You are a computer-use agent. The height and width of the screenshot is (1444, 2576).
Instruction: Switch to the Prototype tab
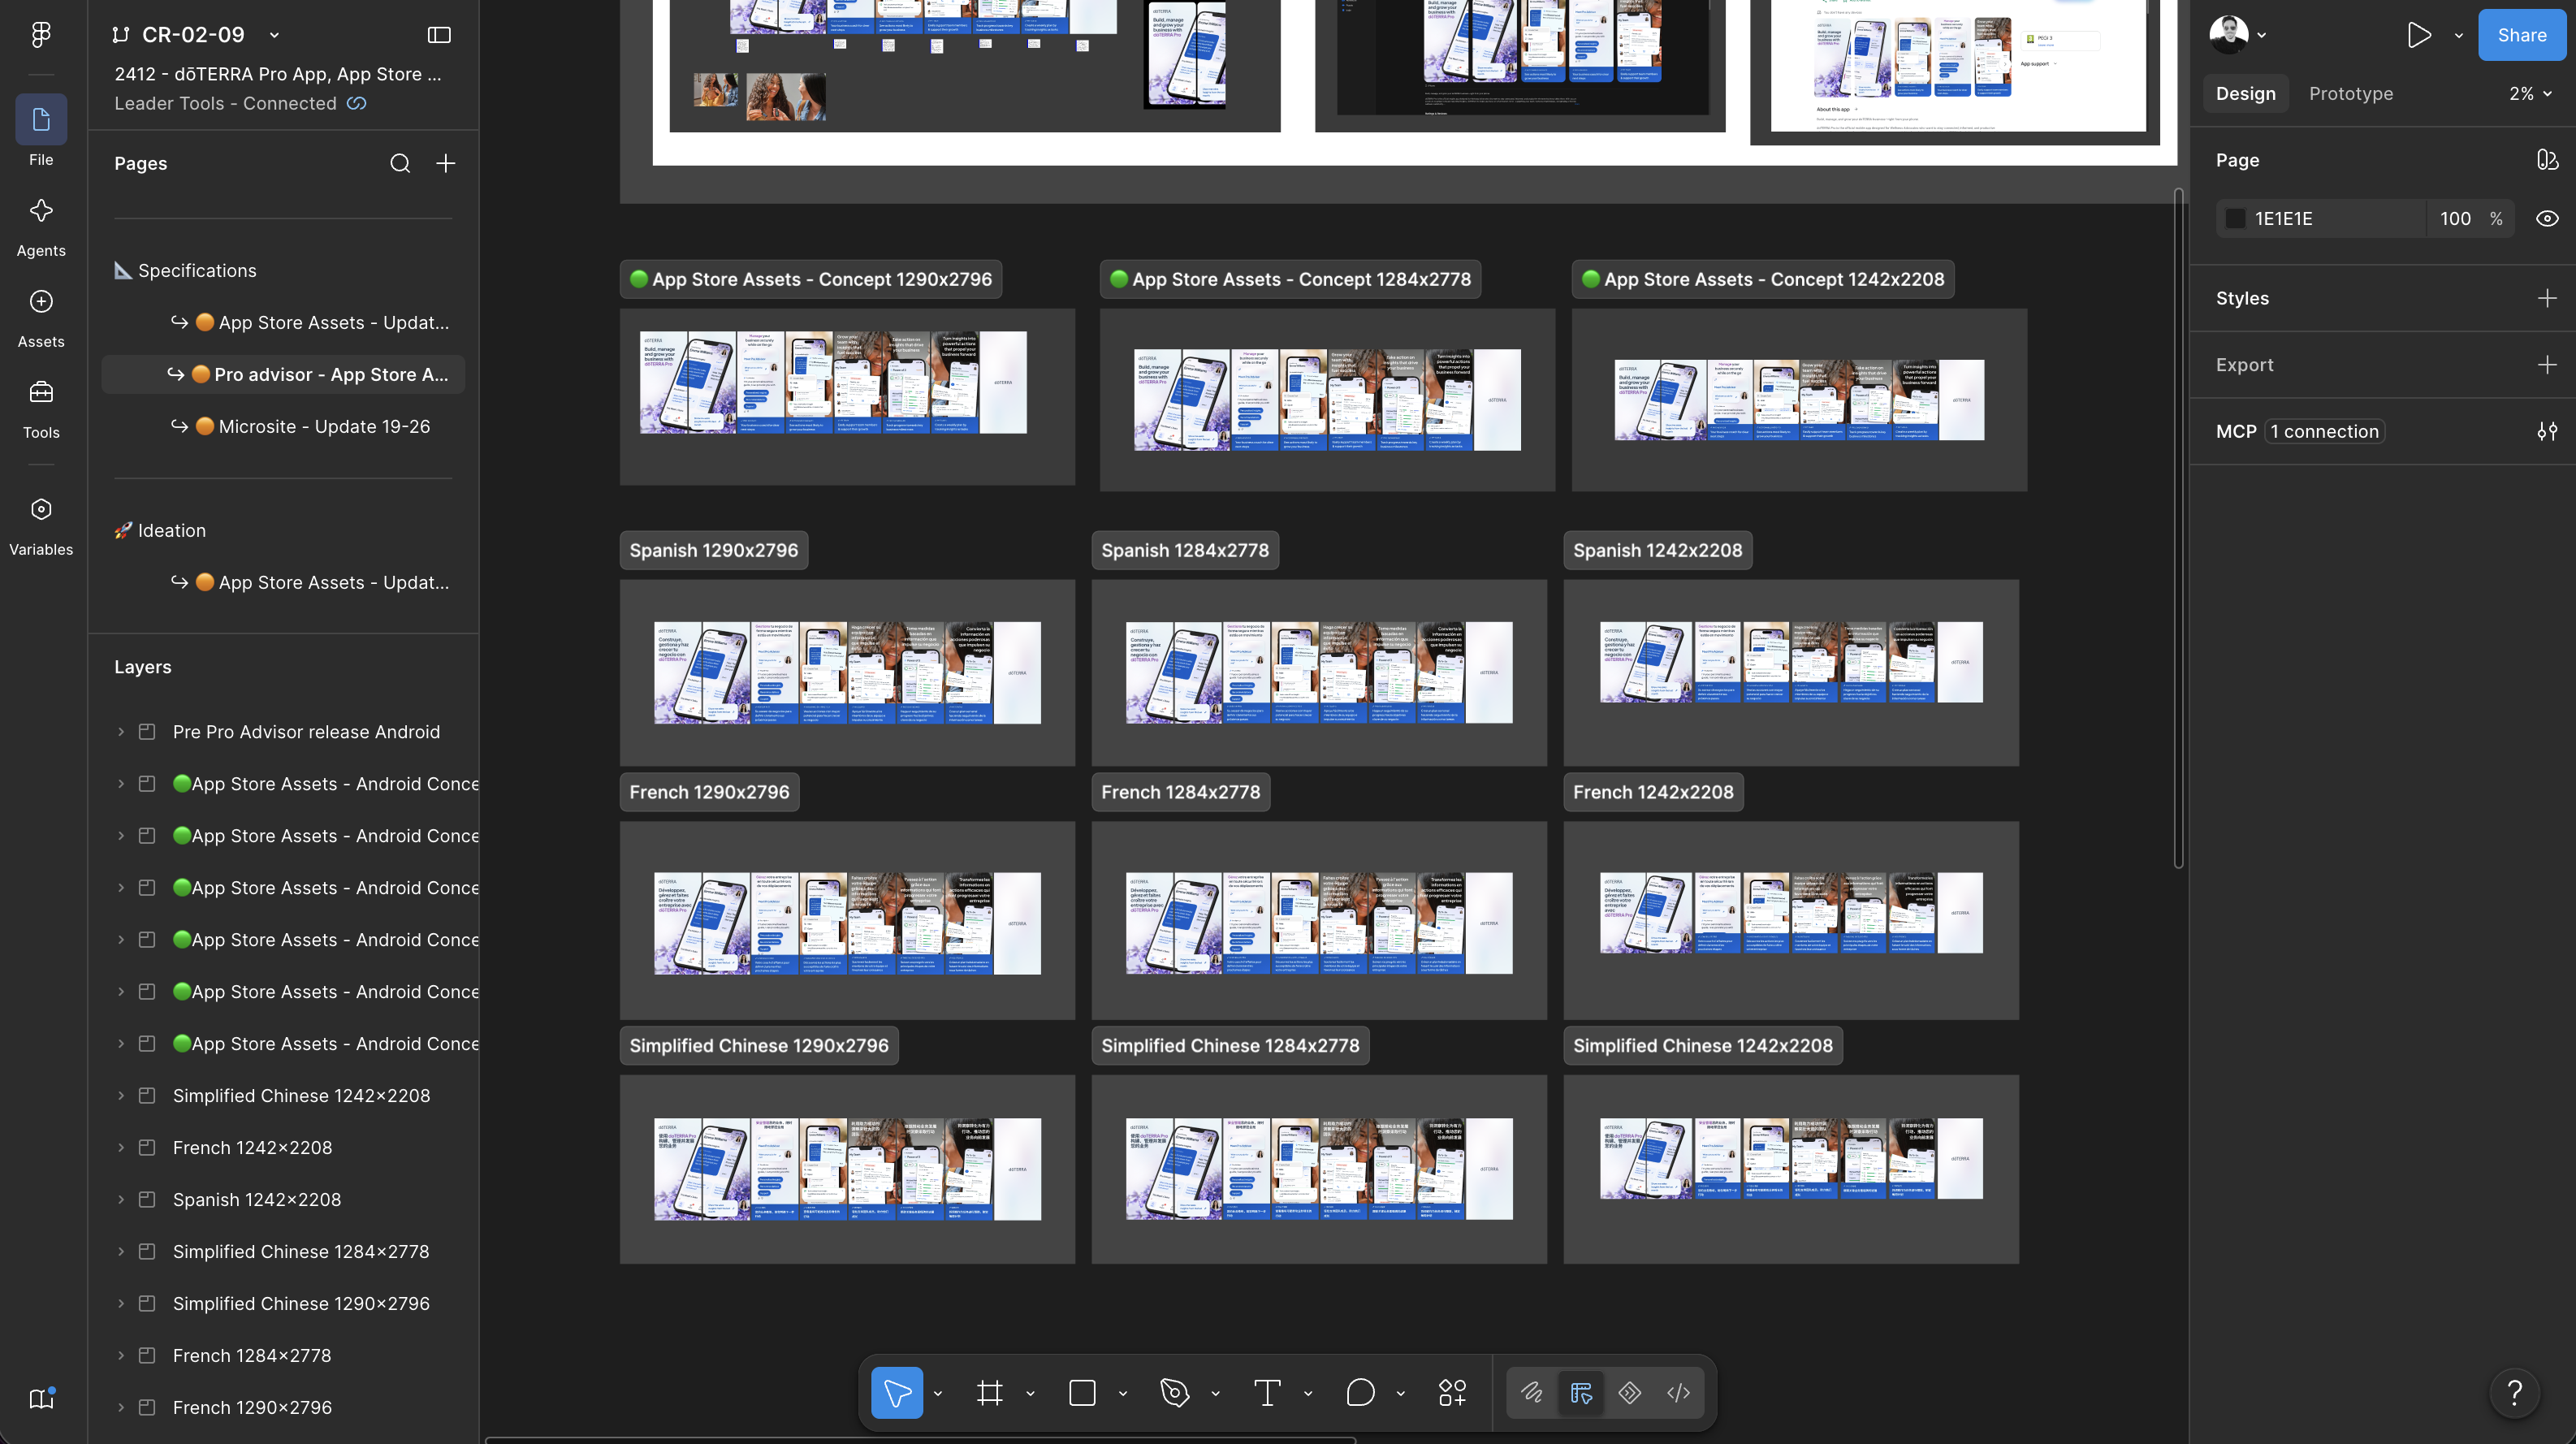[x=2350, y=94]
